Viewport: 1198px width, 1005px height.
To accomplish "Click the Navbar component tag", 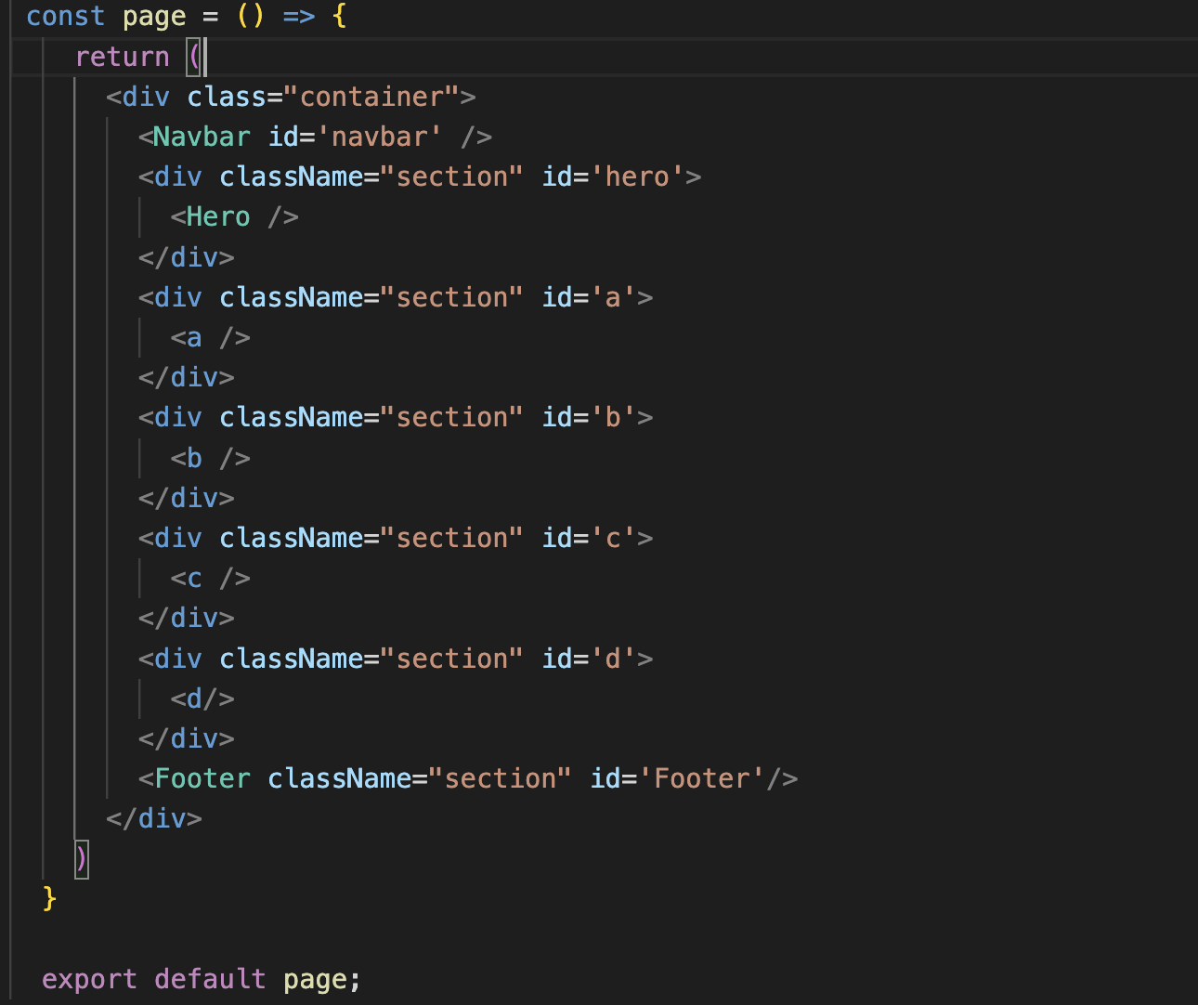I will pos(202,137).
